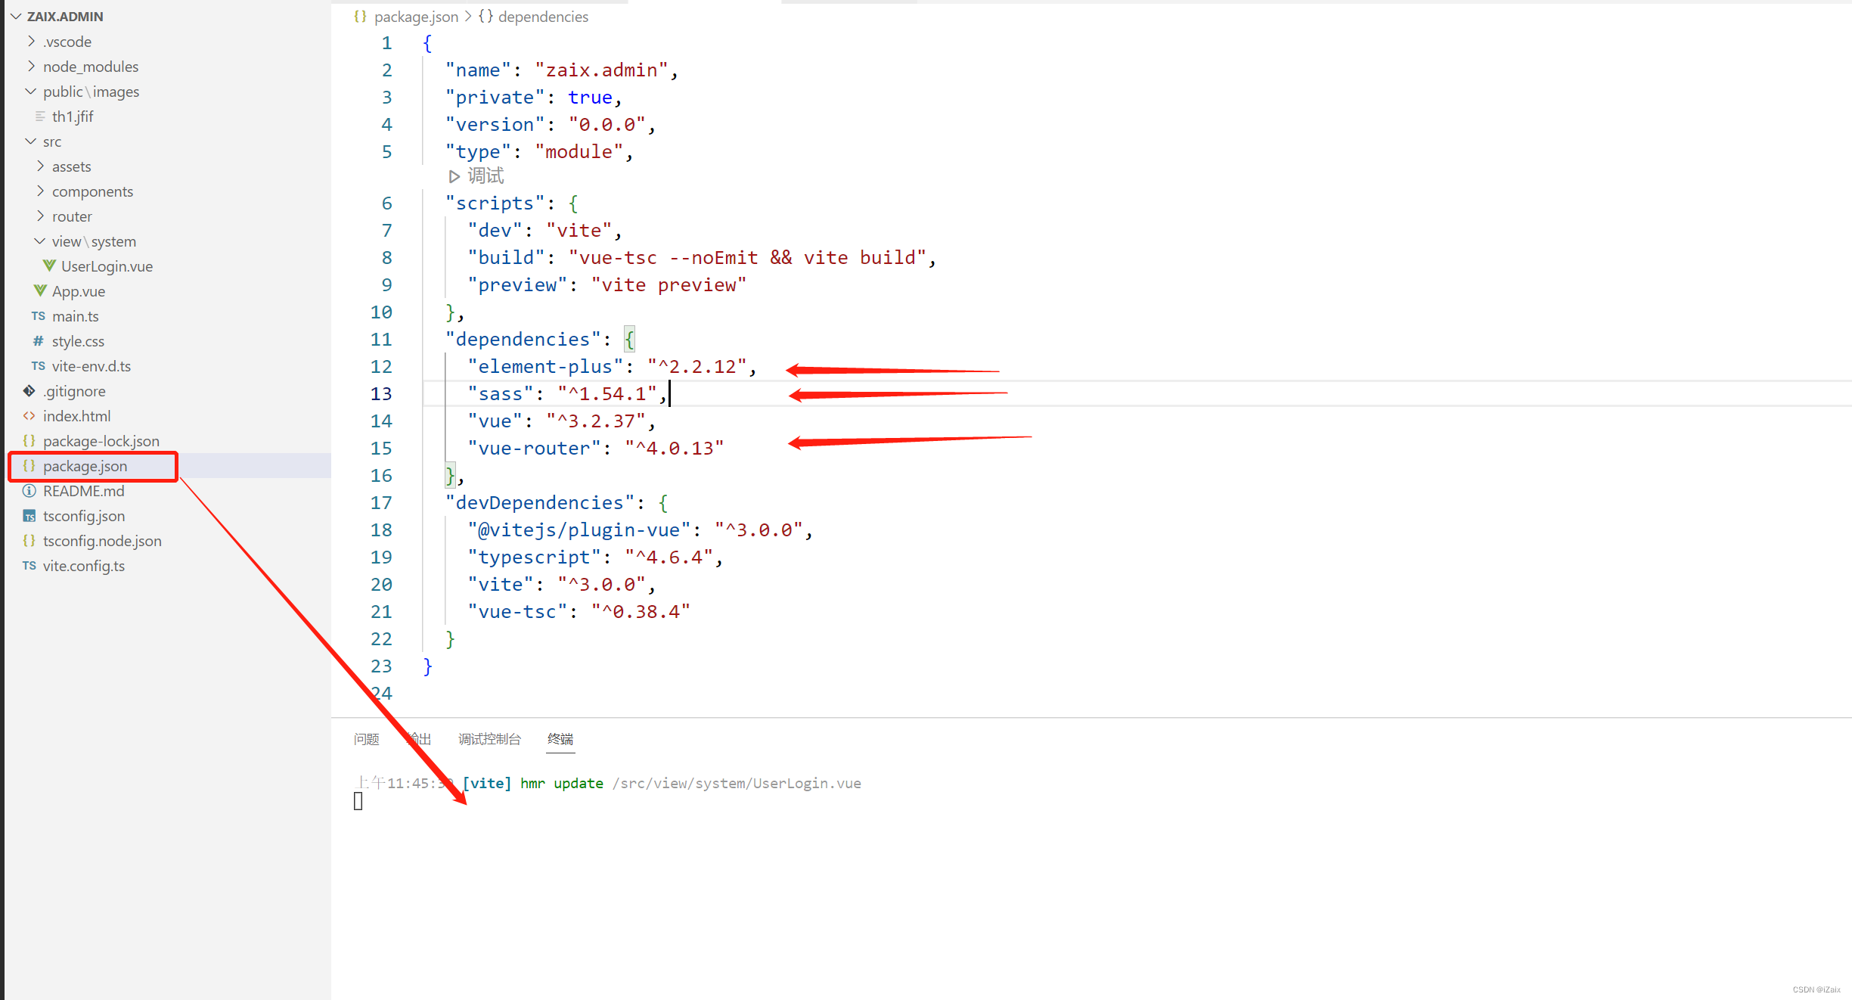Open README.md from the file tree
This screenshot has width=1852, height=1000.
pyautogui.click(x=84, y=490)
